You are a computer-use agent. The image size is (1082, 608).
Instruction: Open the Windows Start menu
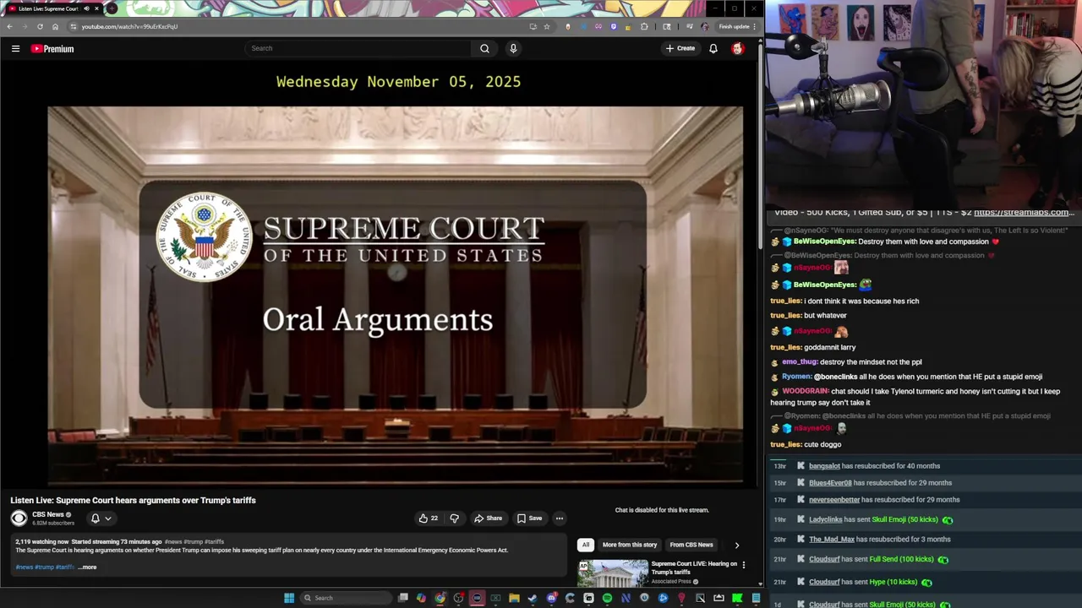click(289, 598)
